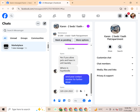Viewport: 140px width, 112px height.
Task: Start a new message with compose icon
Action: (45, 24)
